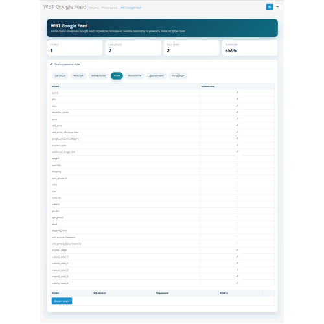Enable the weight field checkbox

237,158
